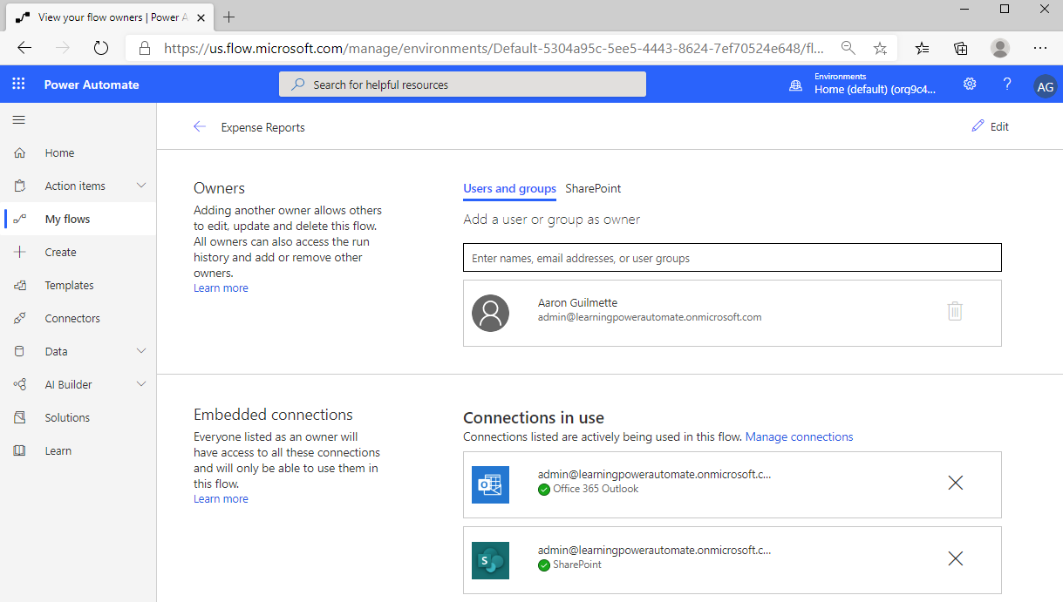Click the owner names entry field
The width and height of the screenshot is (1063, 602).
pyautogui.click(x=733, y=258)
